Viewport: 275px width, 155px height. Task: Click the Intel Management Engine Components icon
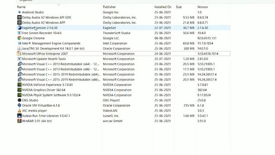point(19,43)
